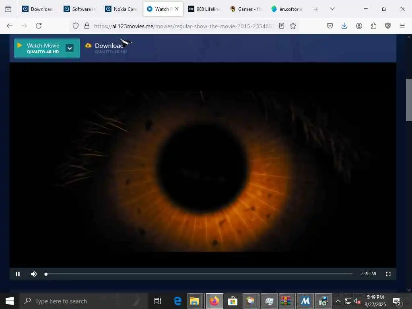Screen dimensions: 412x309
Task: Go back to the previous page
Action: coord(10,26)
